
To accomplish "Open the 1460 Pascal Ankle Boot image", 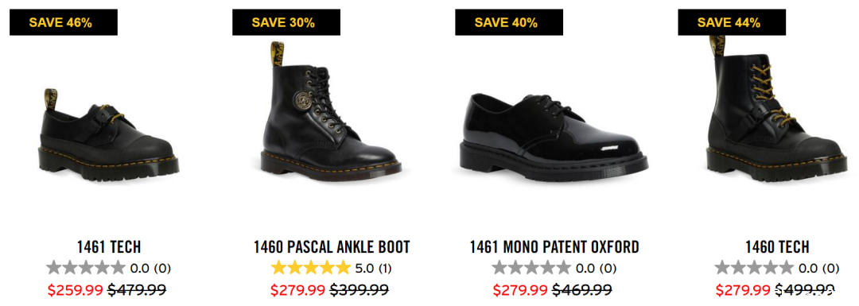I will pos(332,109).
